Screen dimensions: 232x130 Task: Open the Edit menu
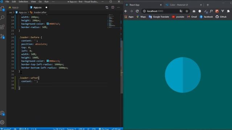pyautogui.click(x=14, y=1)
